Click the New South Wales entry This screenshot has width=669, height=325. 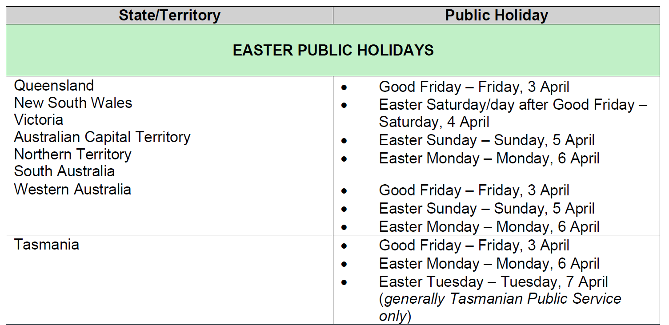(x=73, y=103)
